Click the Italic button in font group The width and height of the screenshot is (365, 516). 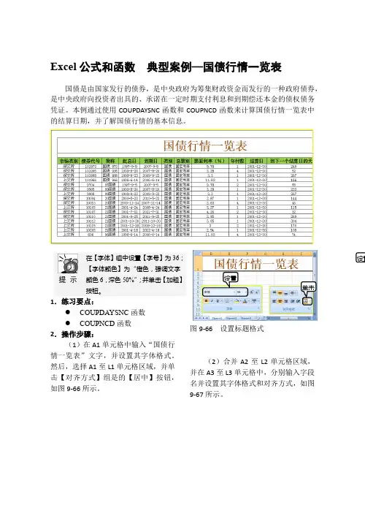212,301
